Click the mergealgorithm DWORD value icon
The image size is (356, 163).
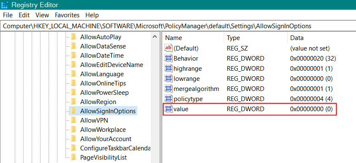pos(168,89)
